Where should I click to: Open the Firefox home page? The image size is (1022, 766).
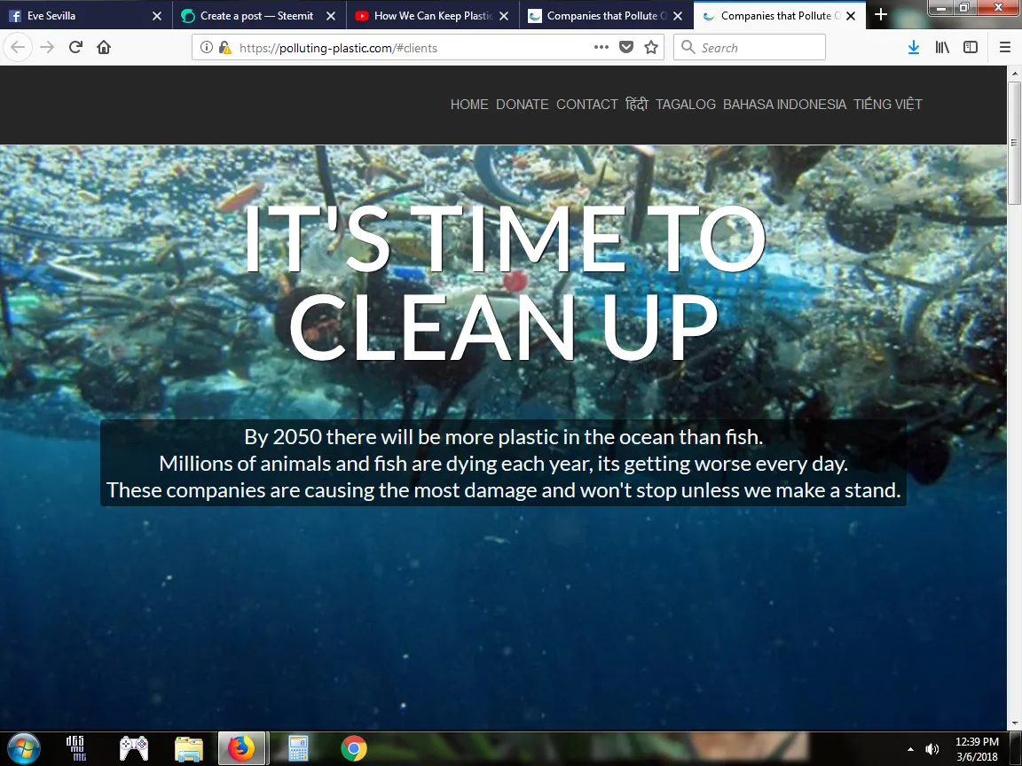point(104,48)
